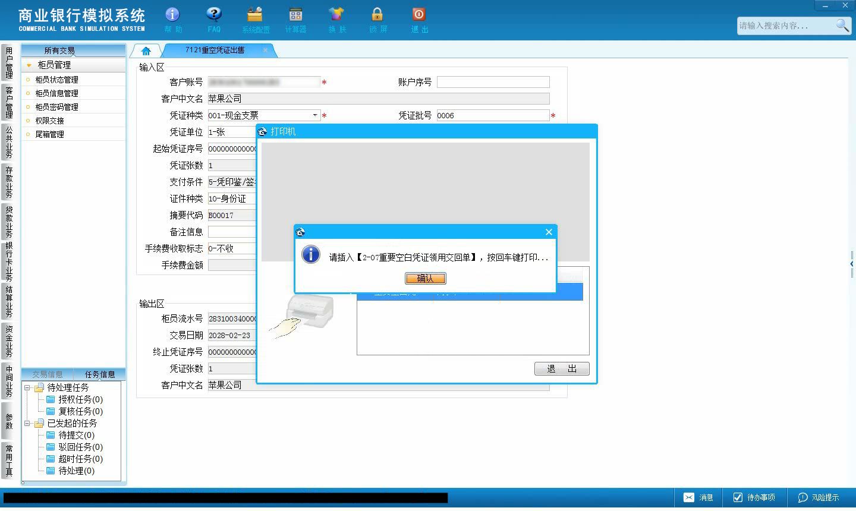Click 退出 button in the 打印机 dialog
Viewport: 856px width, 511px height.
562,368
